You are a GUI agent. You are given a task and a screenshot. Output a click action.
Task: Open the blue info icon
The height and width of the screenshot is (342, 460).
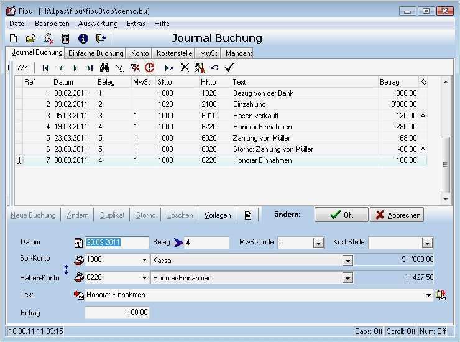tap(83, 39)
